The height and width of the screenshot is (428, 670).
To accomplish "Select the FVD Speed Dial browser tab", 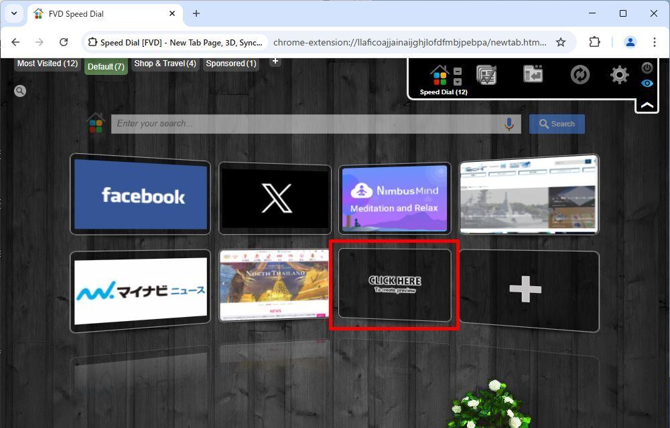I will [x=105, y=13].
